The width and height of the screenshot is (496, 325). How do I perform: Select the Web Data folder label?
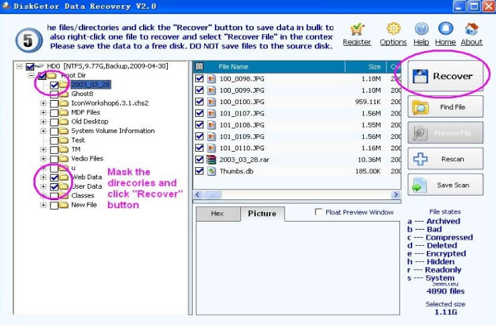click(x=87, y=177)
